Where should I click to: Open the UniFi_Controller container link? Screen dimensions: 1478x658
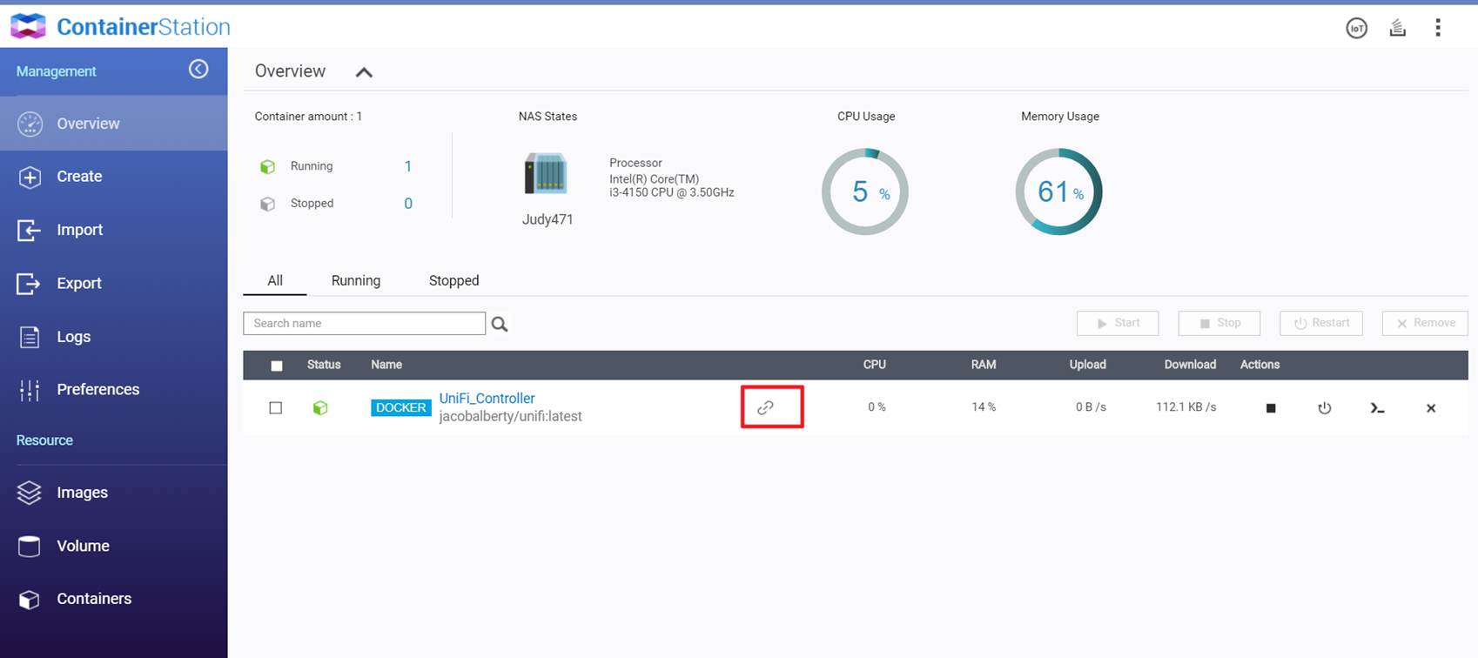[487, 398]
